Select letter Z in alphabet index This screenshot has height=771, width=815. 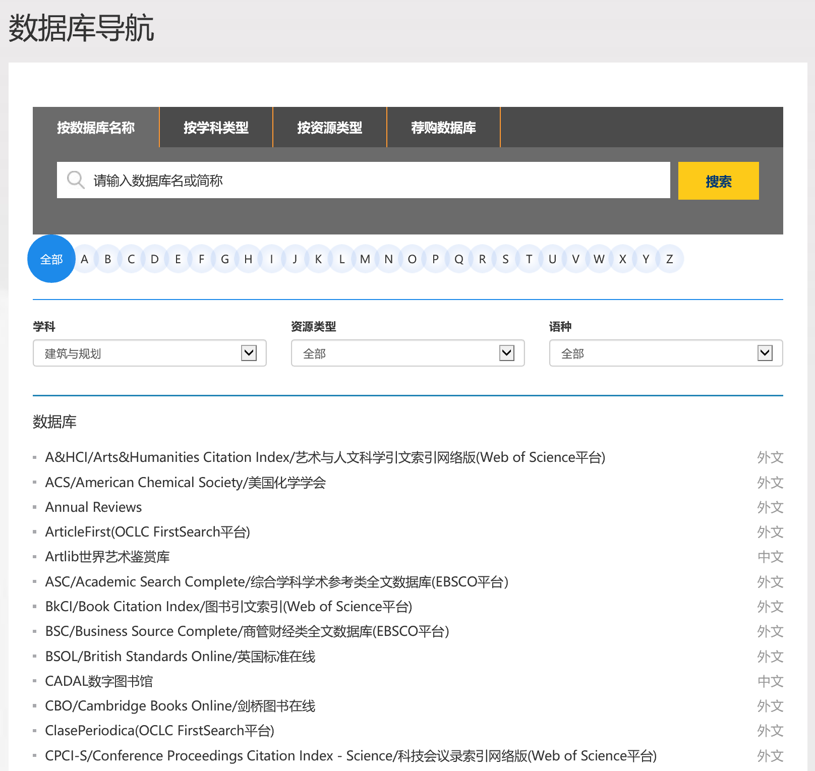(669, 259)
